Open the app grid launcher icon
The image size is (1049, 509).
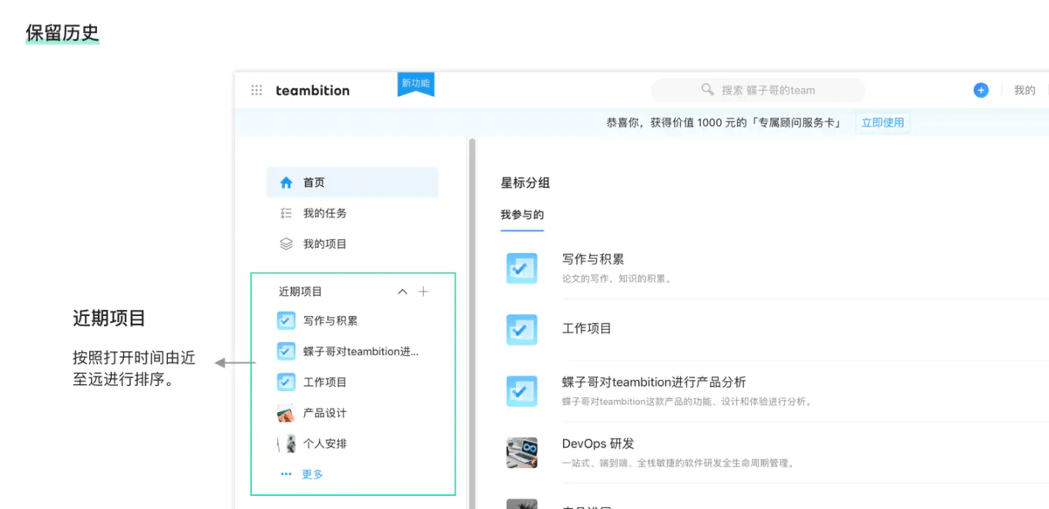256,90
